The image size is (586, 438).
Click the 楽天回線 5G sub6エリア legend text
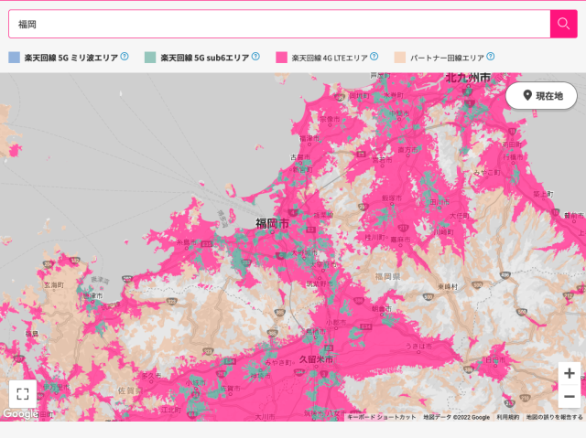pyautogui.click(x=205, y=58)
